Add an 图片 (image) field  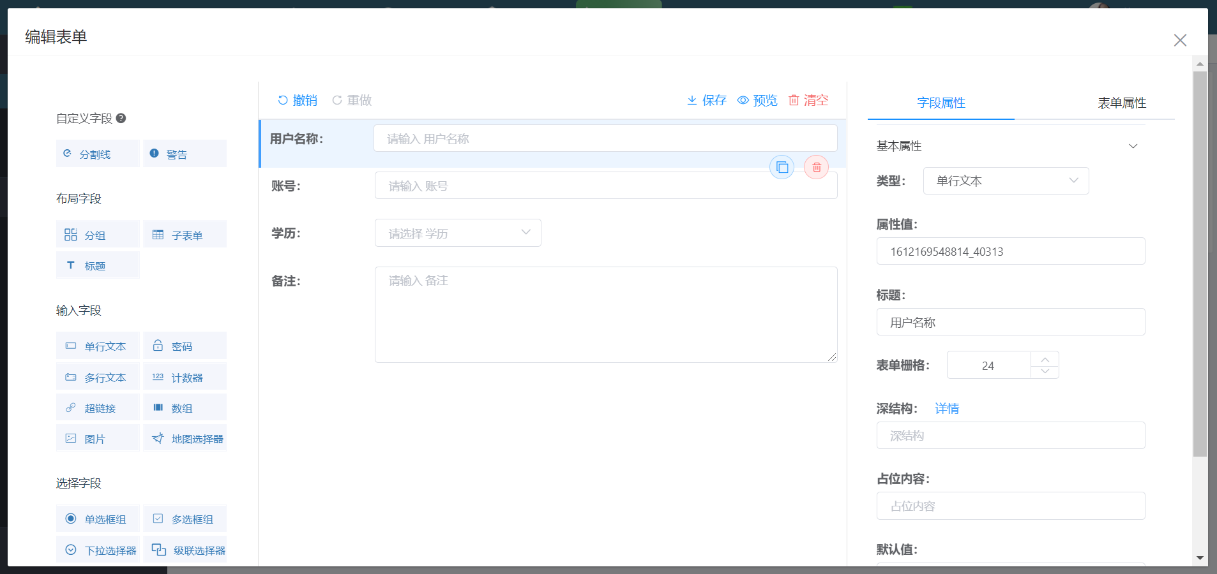(x=97, y=438)
